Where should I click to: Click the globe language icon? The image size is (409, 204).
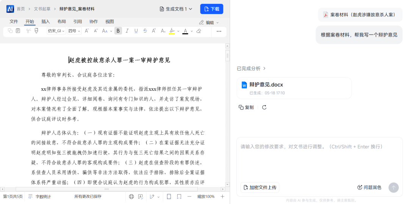(131, 196)
